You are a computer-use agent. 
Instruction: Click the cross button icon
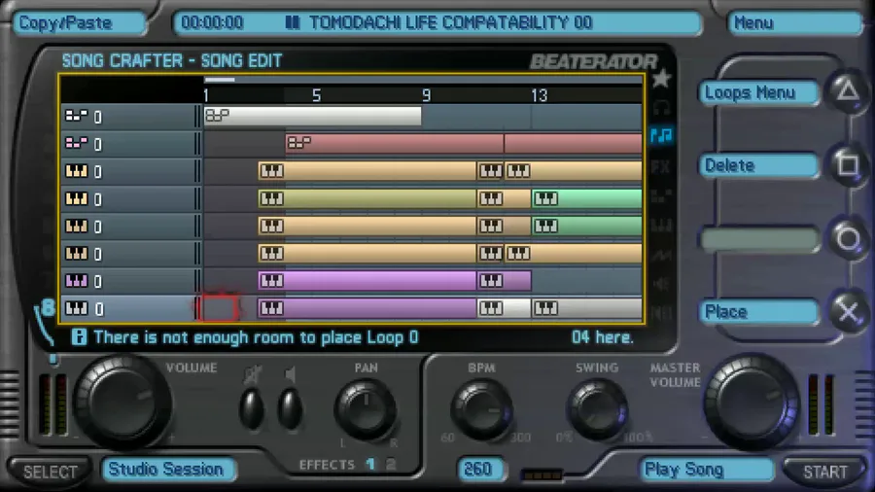(848, 312)
